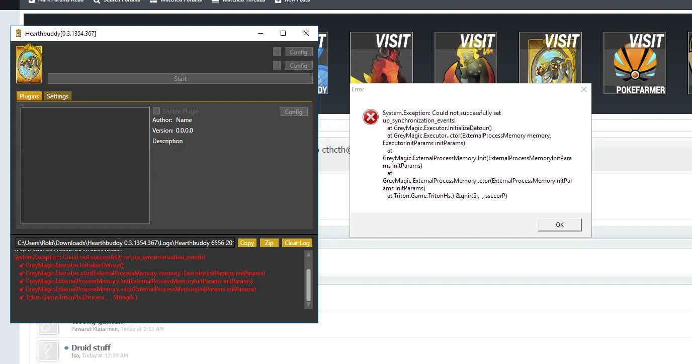Open the Druid stuff forum thread

coord(91,347)
